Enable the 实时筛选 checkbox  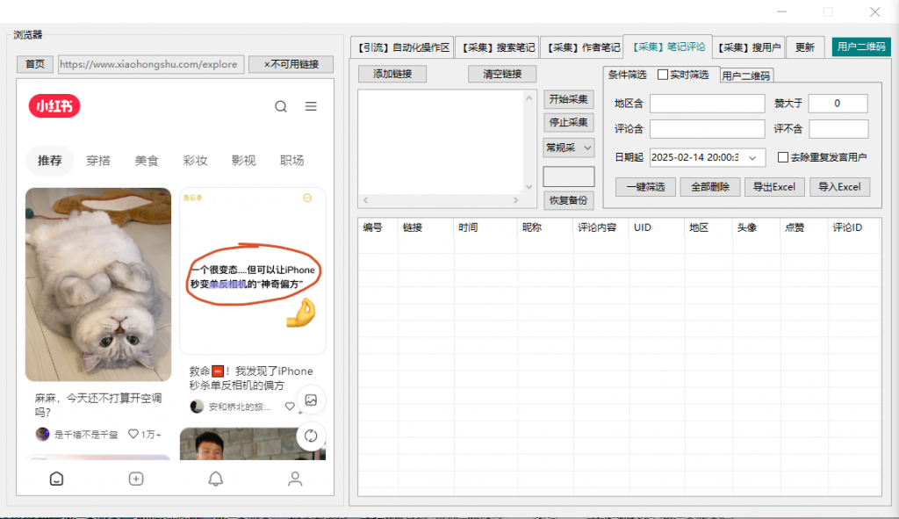(x=665, y=74)
